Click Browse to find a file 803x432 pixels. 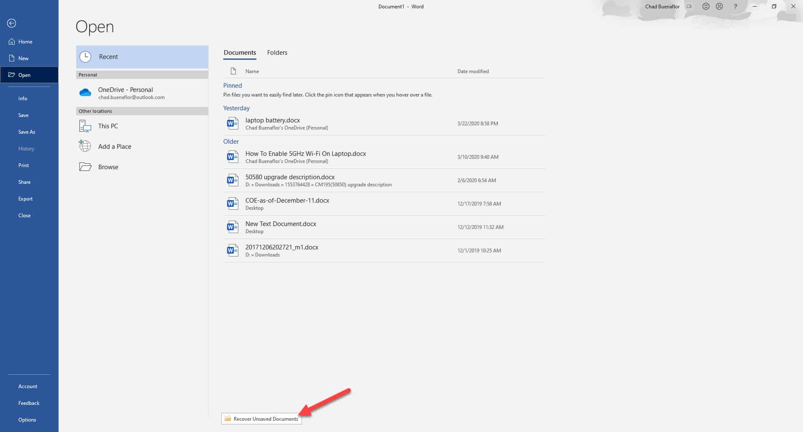tap(142, 167)
